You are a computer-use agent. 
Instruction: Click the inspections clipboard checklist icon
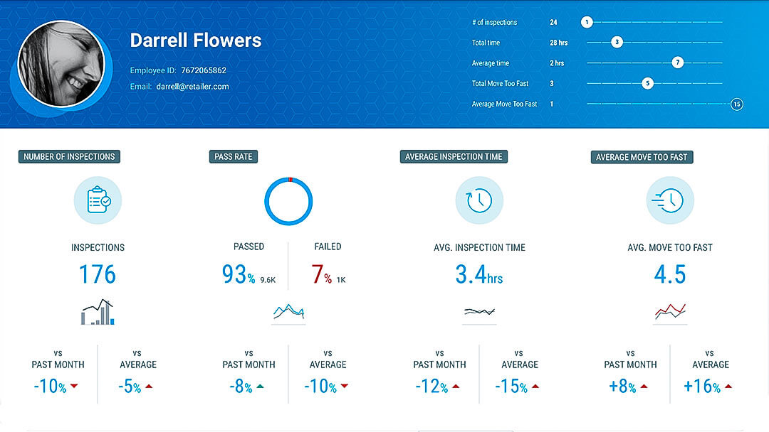pyautogui.click(x=98, y=201)
